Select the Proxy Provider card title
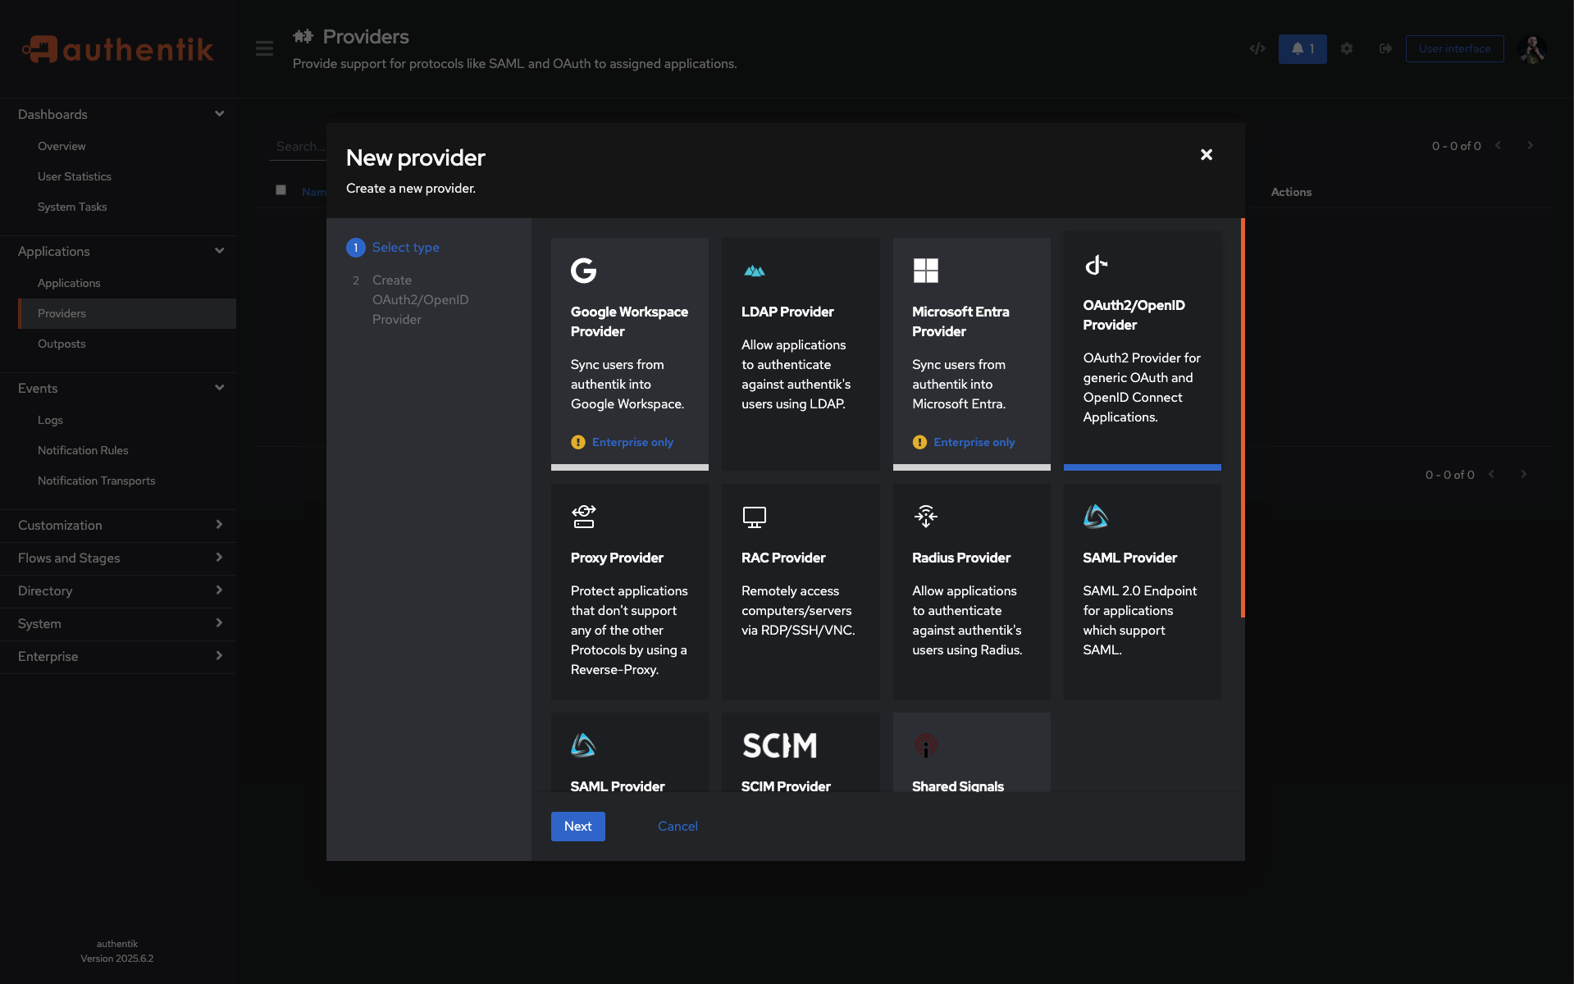This screenshot has width=1574, height=984. (617, 558)
